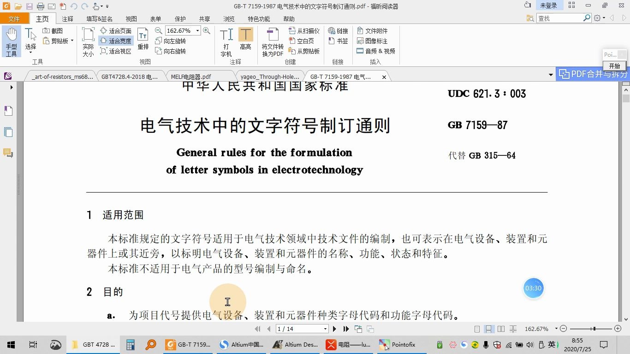Screen dimensions: 630x354
Task: Click the vertical scrollbar of the document
Action: [626, 99]
